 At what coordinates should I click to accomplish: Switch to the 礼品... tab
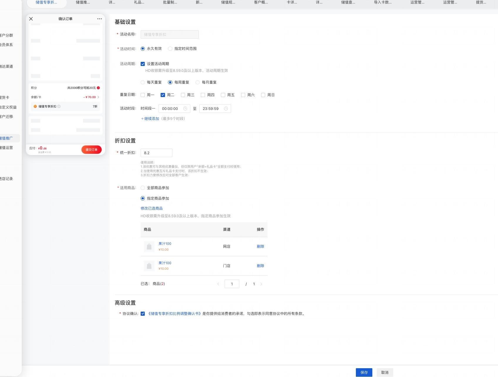coord(139,2)
